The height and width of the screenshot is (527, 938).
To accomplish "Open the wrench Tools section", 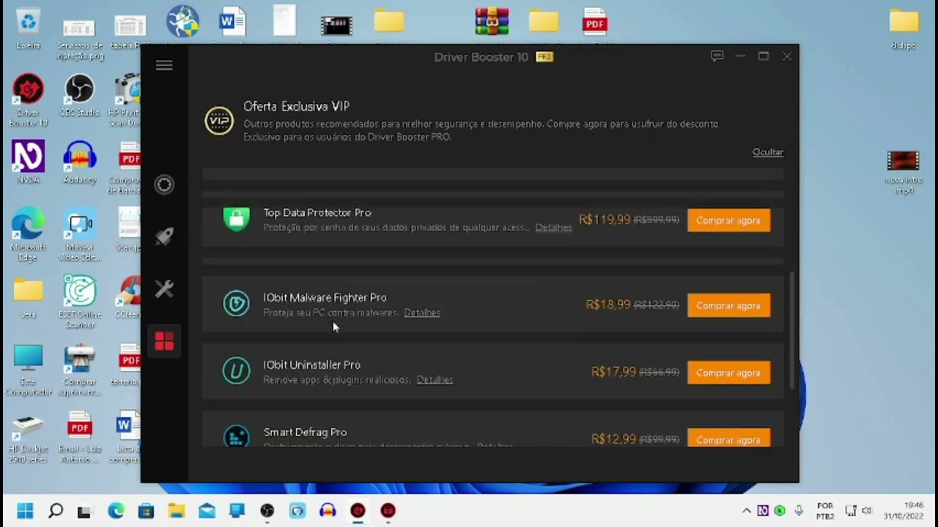I will [x=164, y=288].
